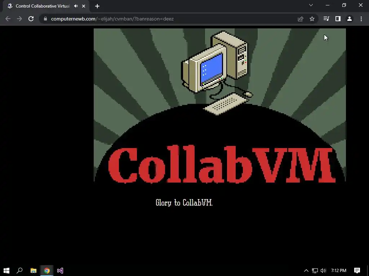Click the 7:12 PM clock
369x276 pixels.
pos(339,271)
